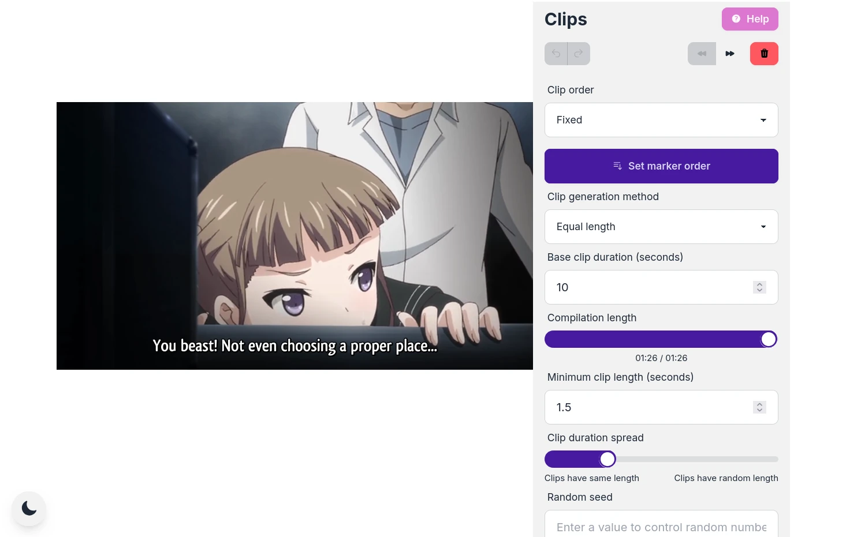Decrease base clip duration with down stepper
Viewport: 846px width, 537px height.
click(x=759, y=290)
